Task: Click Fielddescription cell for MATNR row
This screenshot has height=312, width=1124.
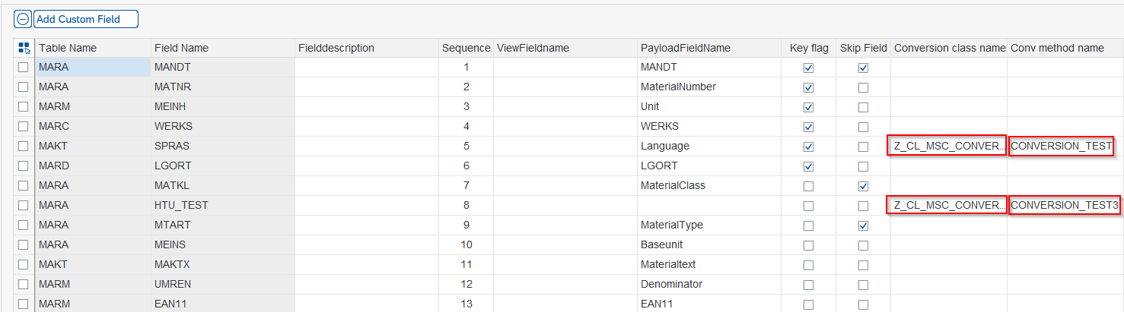Action: (366, 87)
